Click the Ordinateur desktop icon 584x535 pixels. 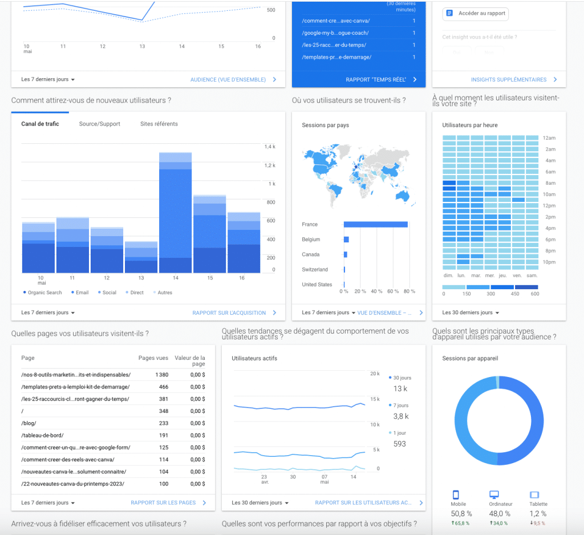click(x=494, y=495)
